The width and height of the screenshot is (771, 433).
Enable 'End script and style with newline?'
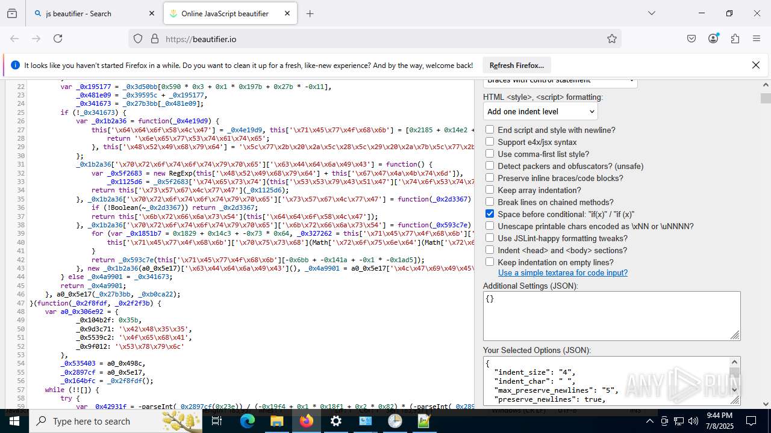[490, 130]
